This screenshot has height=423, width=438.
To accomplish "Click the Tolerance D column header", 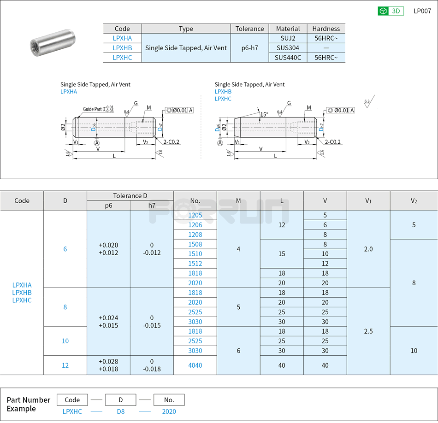I will click(130, 195).
